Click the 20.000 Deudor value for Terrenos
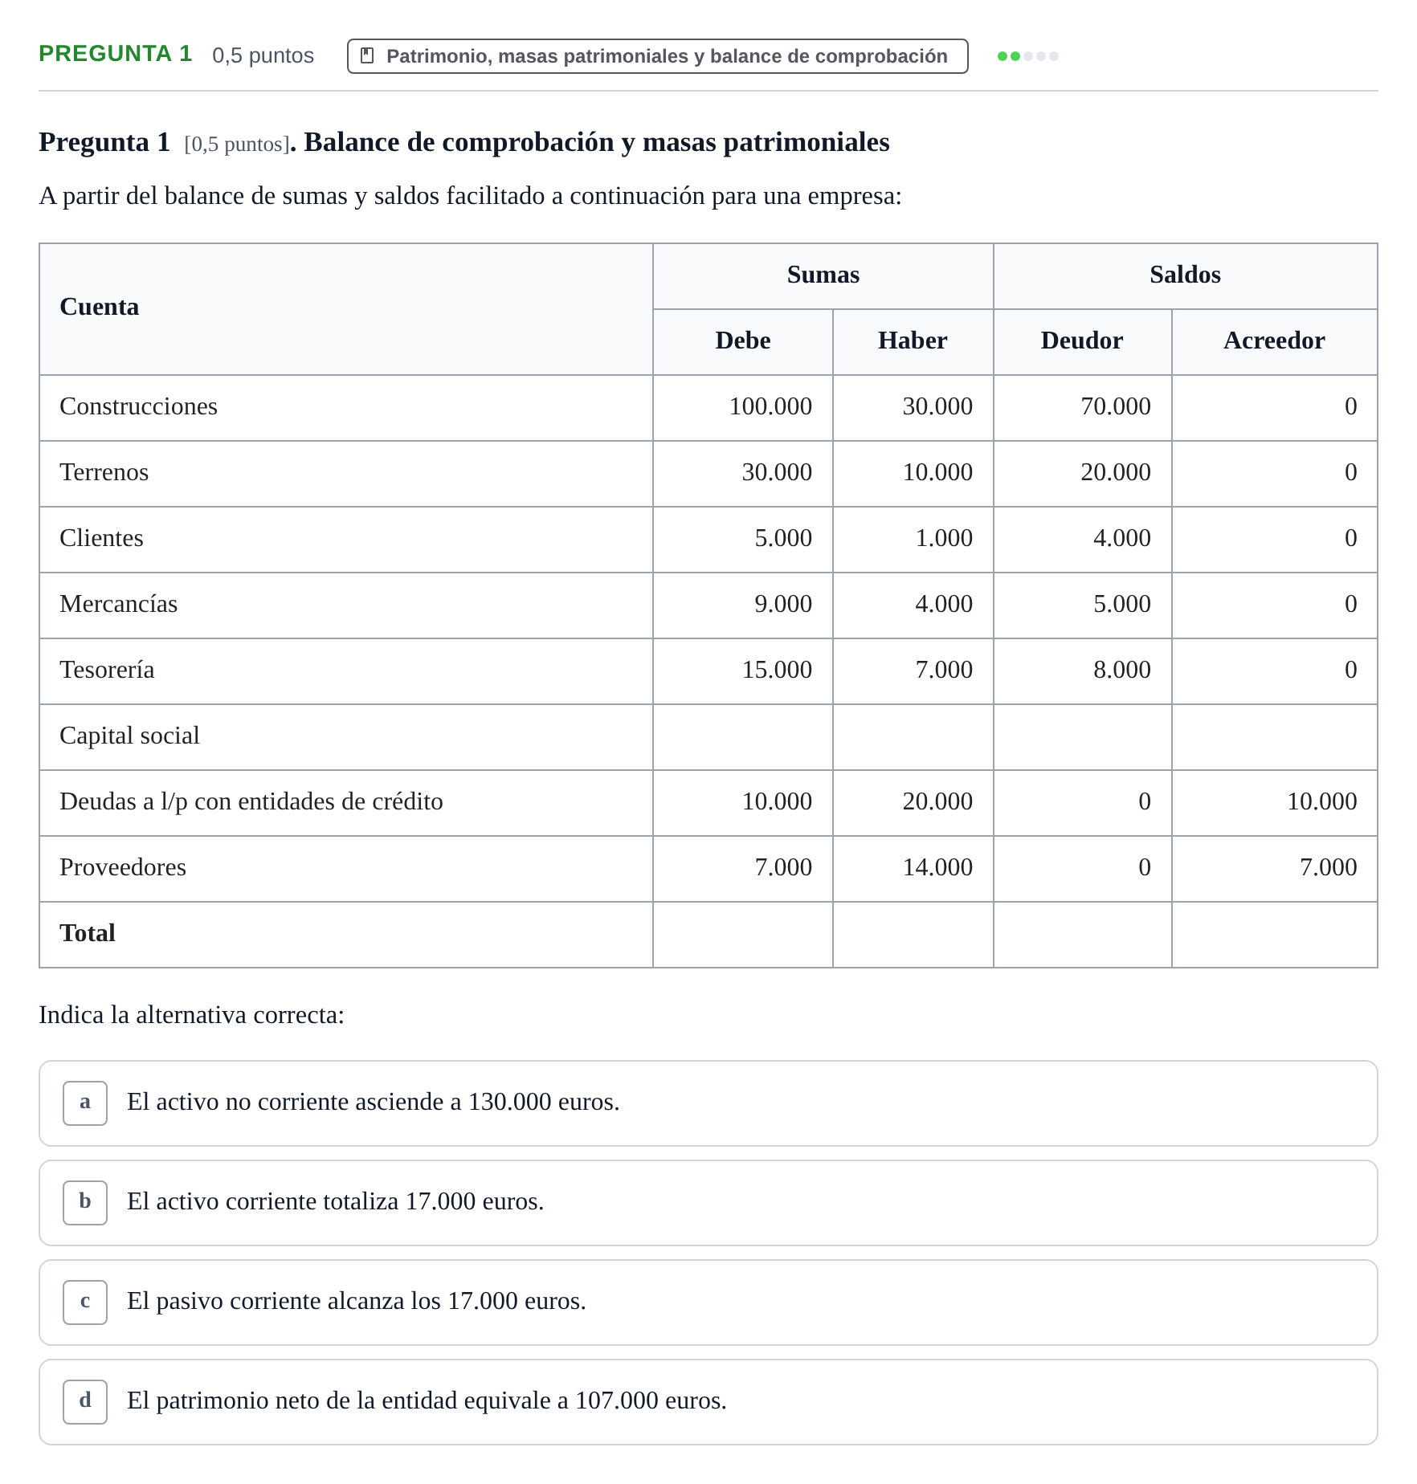1417x1484 pixels. click(1116, 472)
